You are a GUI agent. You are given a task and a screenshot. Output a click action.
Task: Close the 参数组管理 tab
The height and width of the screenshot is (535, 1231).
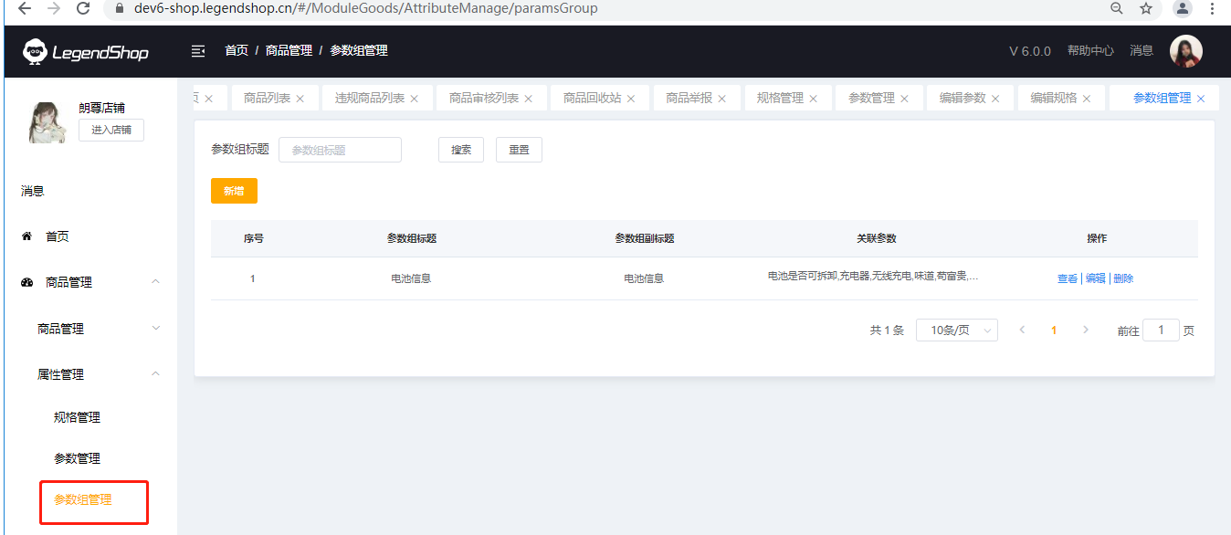click(1201, 99)
